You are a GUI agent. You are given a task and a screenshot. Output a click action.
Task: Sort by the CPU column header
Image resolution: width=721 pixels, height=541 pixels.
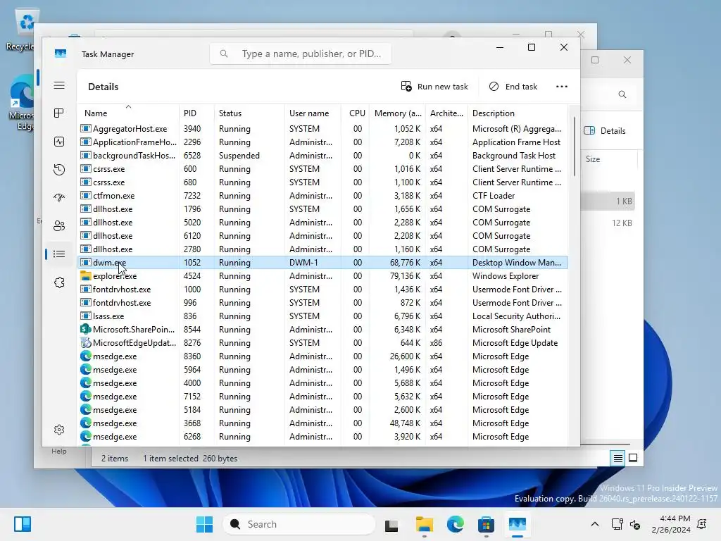pos(355,113)
